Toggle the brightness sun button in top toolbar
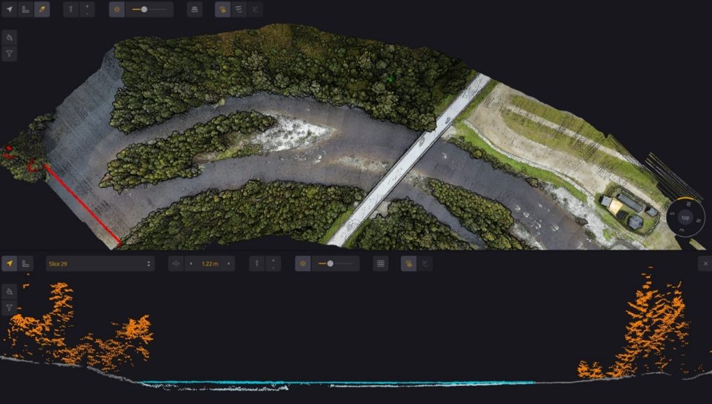 pyautogui.click(x=117, y=10)
